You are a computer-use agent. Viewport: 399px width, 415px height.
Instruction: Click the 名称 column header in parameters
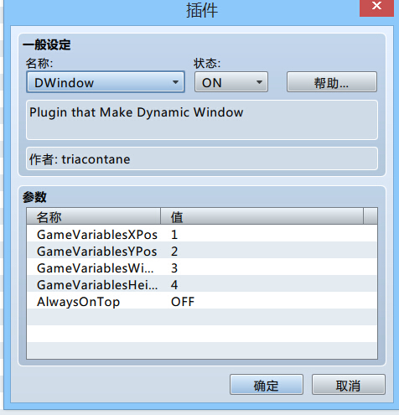pyautogui.click(x=94, y=216)
